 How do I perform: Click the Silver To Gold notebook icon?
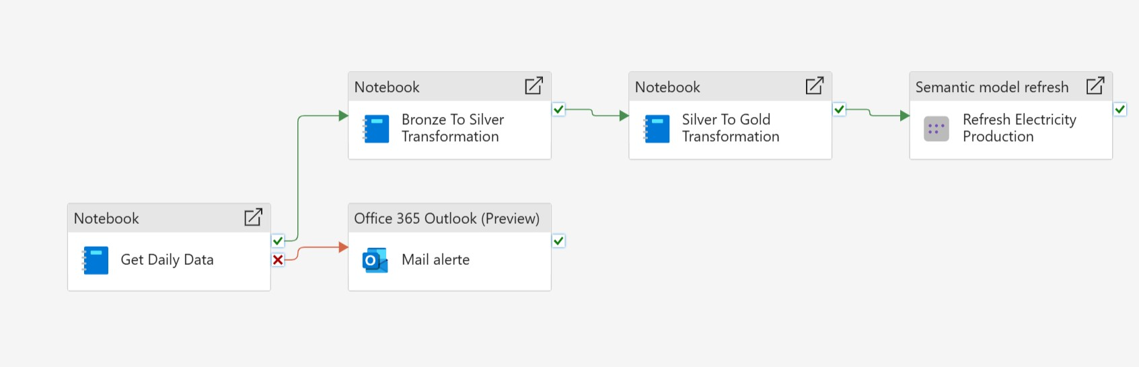[x=657, y=128]
